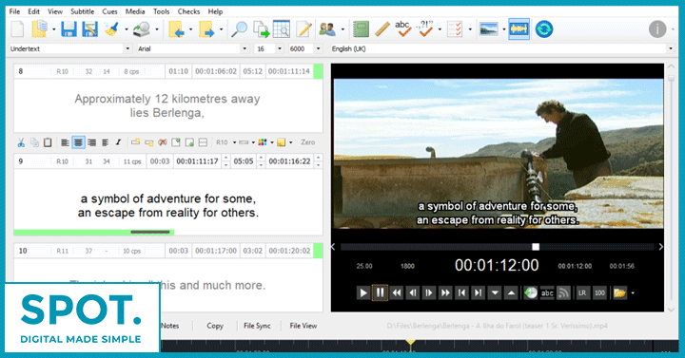Toggle right text alignment

(91, 142)
